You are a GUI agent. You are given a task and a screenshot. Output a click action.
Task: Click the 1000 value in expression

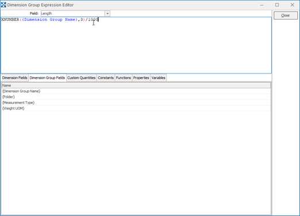93,20
